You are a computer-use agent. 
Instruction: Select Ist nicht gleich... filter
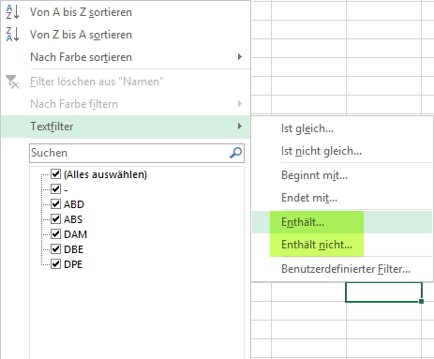pyautogui.click(x=342, y=151)
